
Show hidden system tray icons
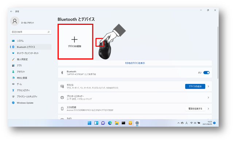(179, 123)
